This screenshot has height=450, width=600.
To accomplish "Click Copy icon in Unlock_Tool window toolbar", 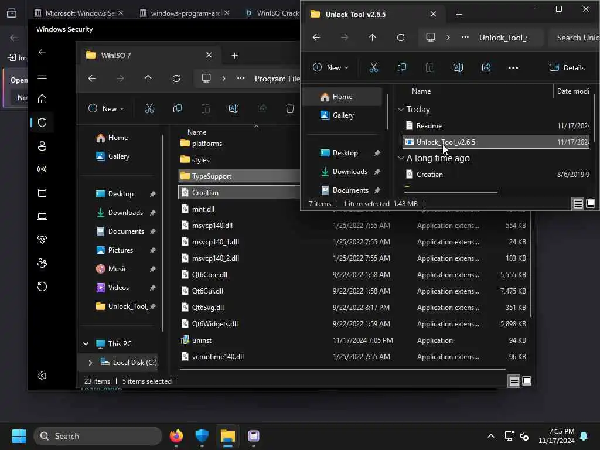I will click(x=402, y=68).
